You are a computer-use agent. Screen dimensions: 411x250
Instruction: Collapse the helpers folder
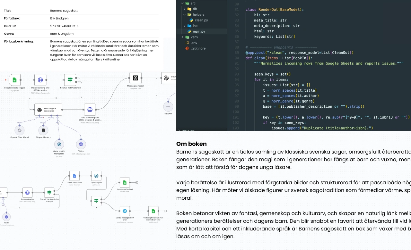[185, 14]
